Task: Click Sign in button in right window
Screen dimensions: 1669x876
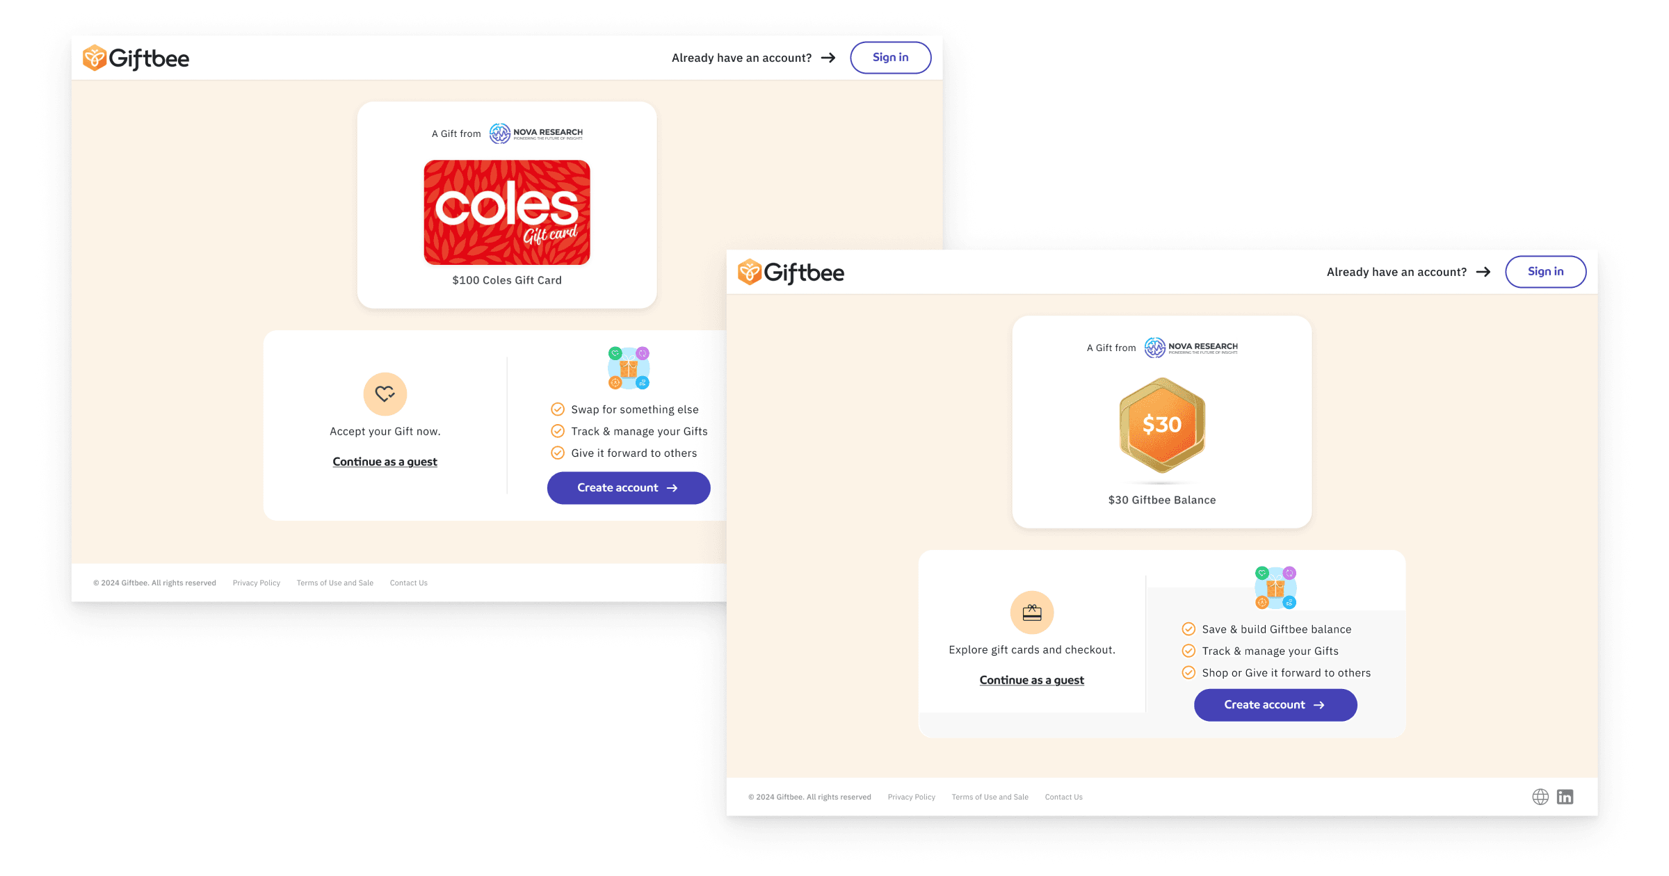Action: click(1546, 272)
